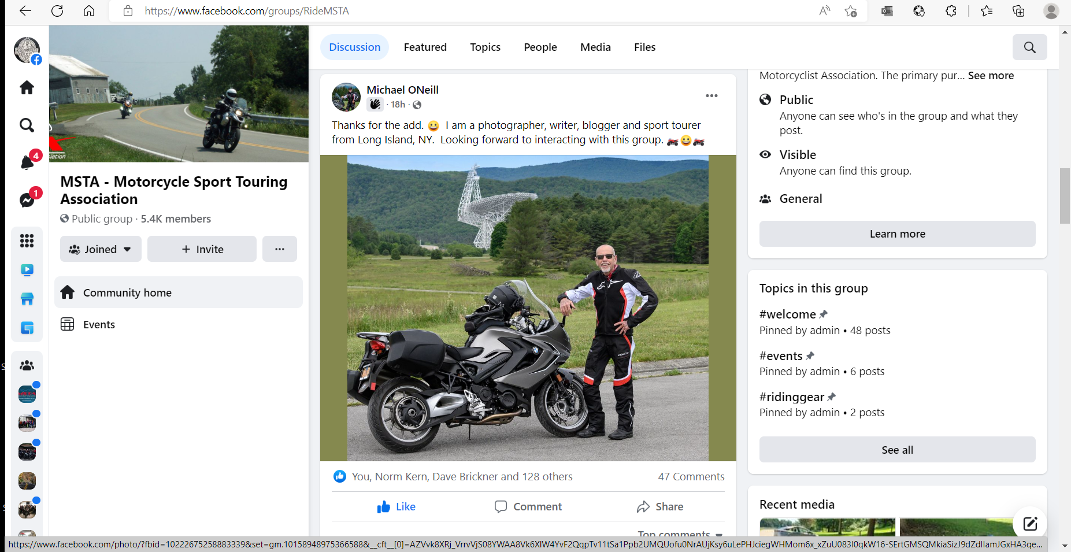The width and height of the screenshot is (1071, 552).
Task: Expand the Joined membership dropdown
Action: coord(101,249)
